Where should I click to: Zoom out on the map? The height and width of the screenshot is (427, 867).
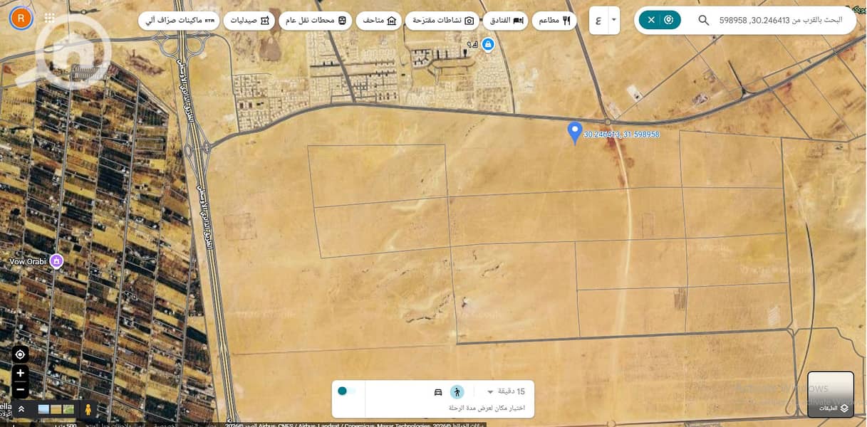pyautogui.click(x=20, y=389)
